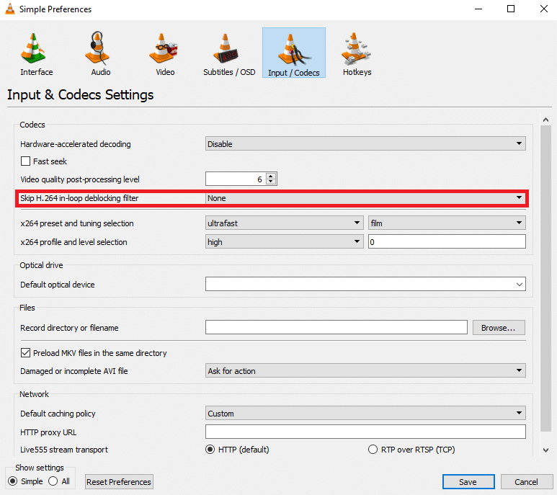Click the Input / Codecs tab label
557x495 pixels.
(294, 73)
